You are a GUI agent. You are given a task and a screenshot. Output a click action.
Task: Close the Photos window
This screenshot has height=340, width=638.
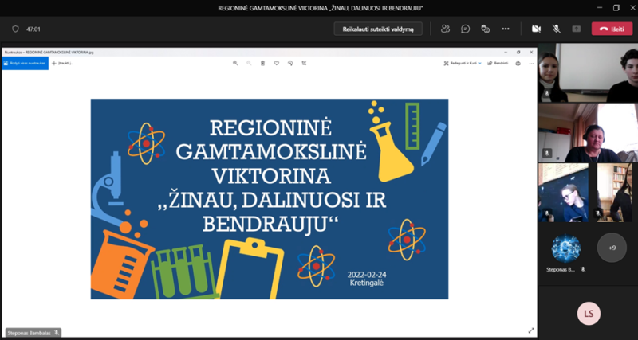(x=531, y=52)
